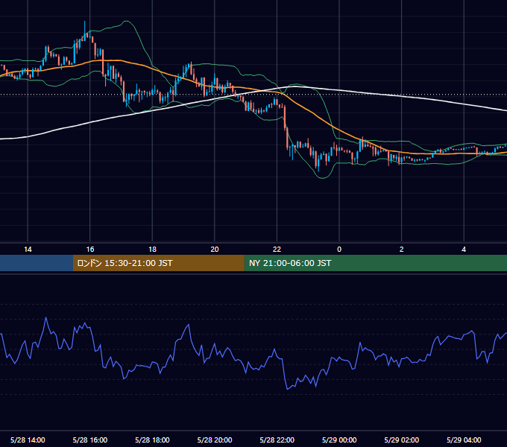Click the 5/28 22:00 time label

tap(277, 440)
